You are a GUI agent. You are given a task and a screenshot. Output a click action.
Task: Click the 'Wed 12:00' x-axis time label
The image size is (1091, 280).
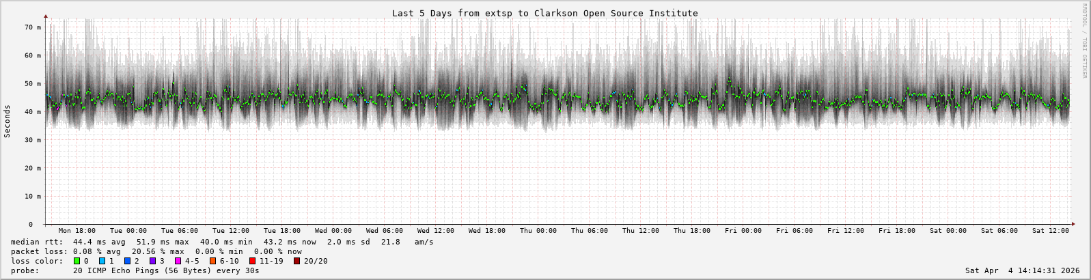436,231
